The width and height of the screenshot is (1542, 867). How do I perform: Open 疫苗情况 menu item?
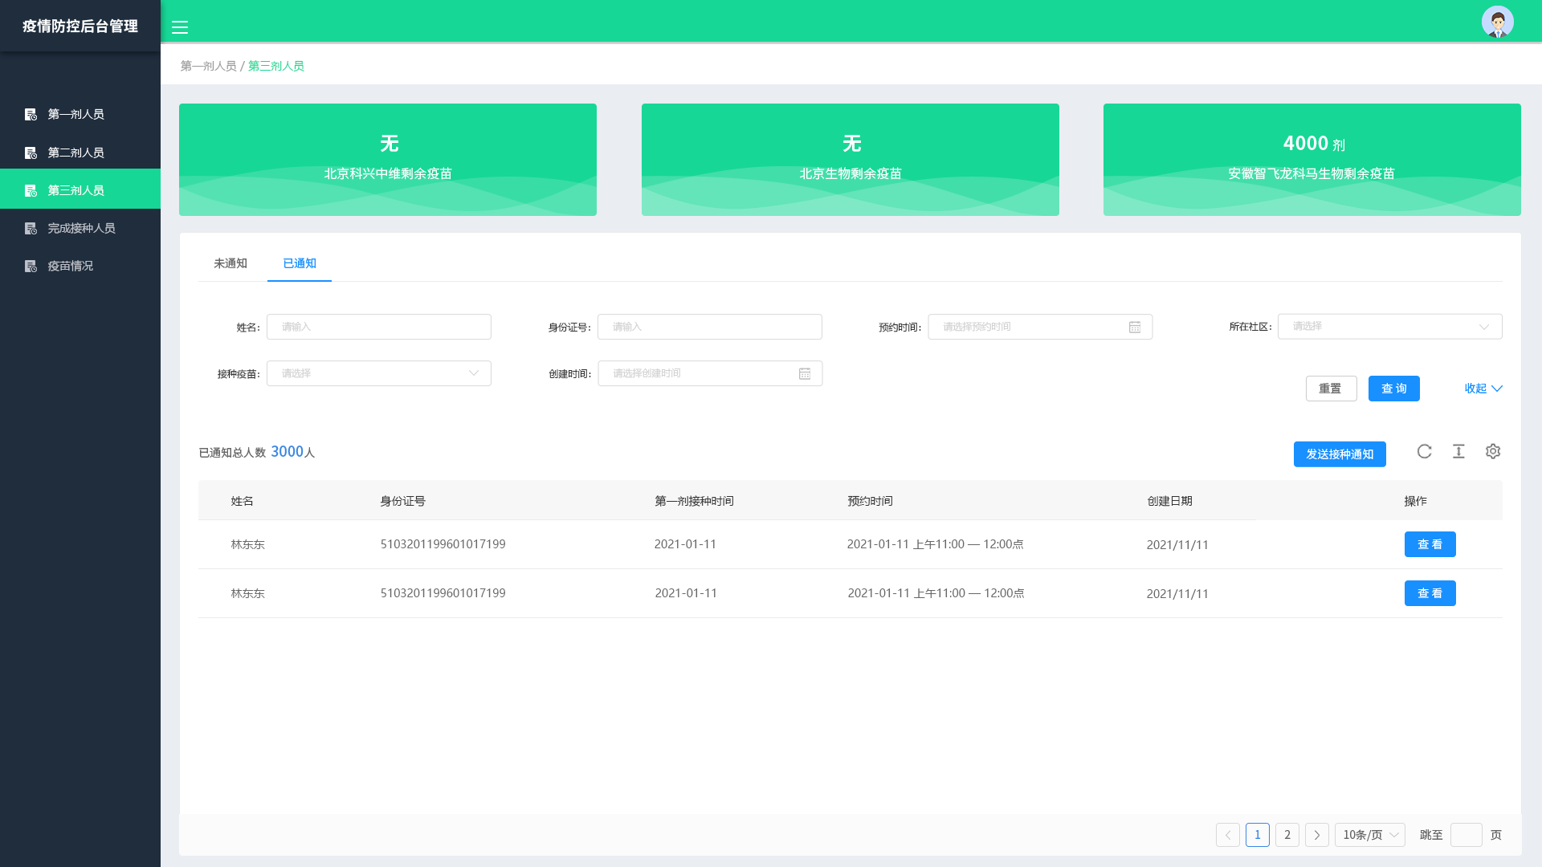point(80,267)
